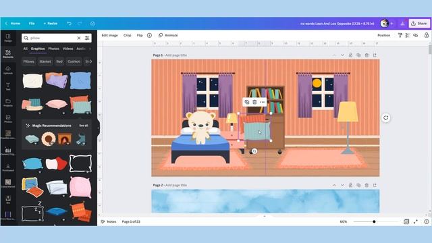The image size is (432, 243).
Task: Open Notes in bottom bar
Action: (x=109, y=221)
